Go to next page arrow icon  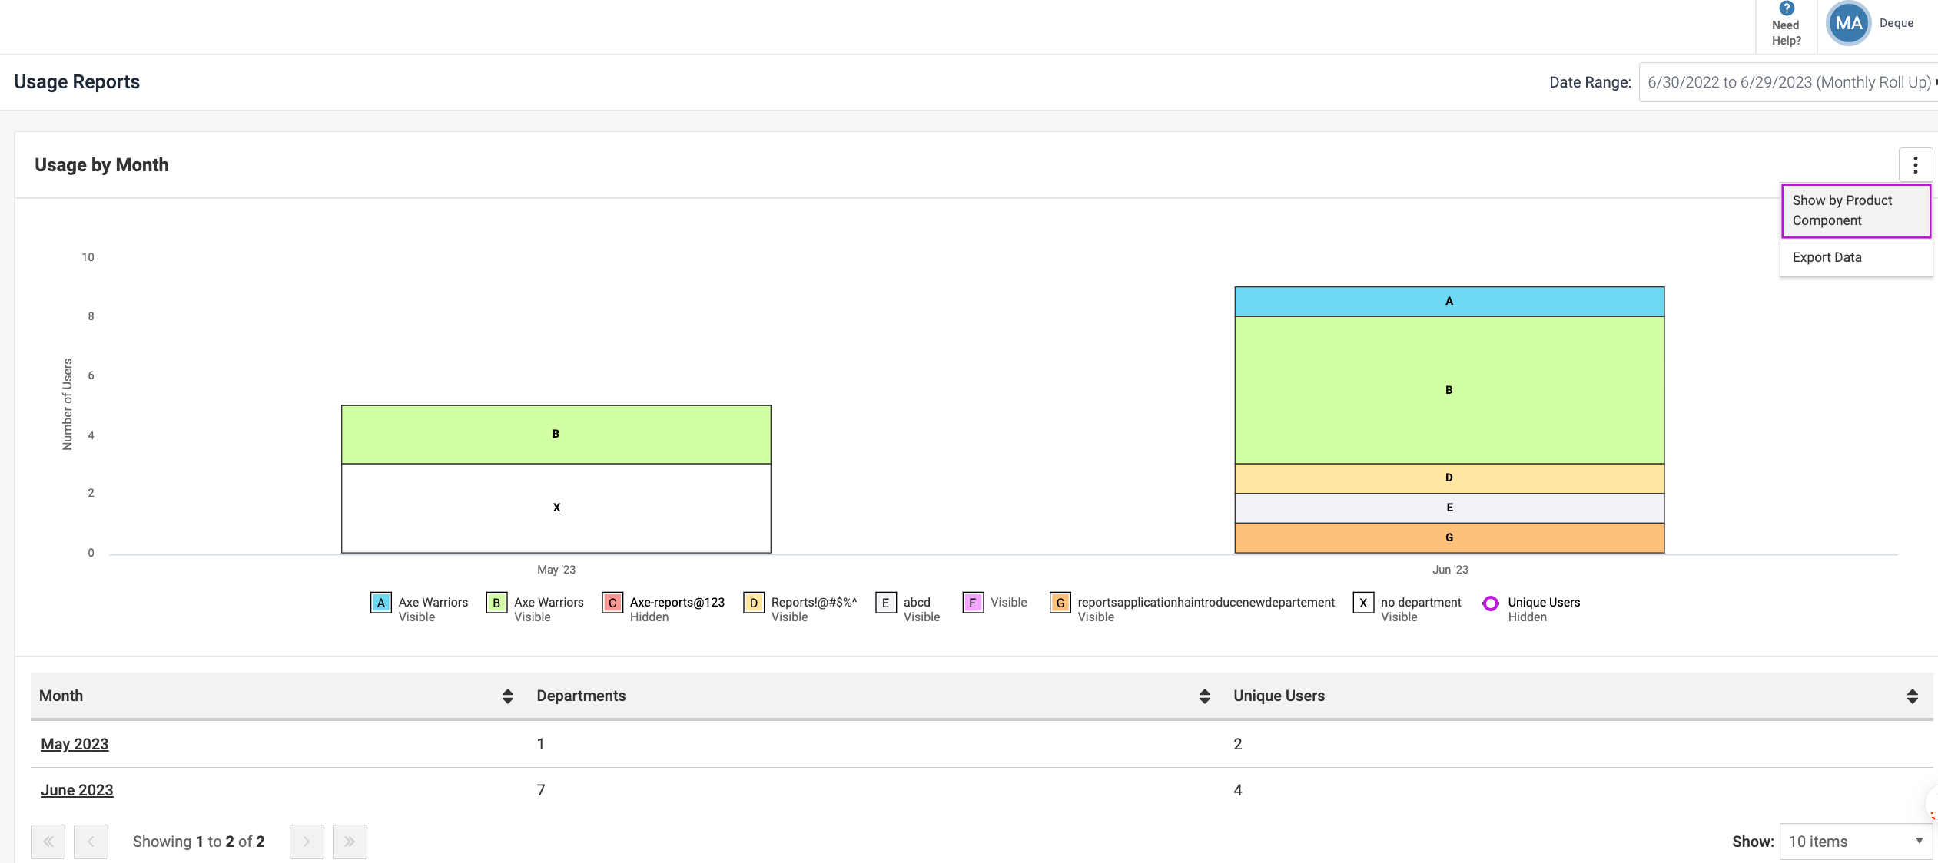307,842
